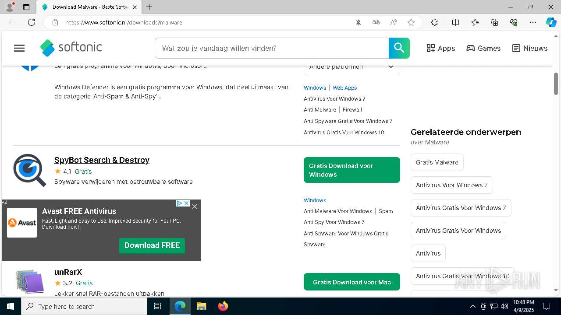Image resolution: width=561 pixels, height=315 pixels.
Task: Open the Apps menu item
Action: (x=441, y=48)
